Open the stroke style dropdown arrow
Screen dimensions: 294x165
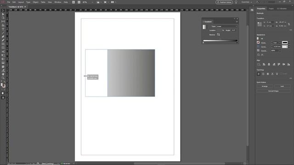click(x=289, y=43)
